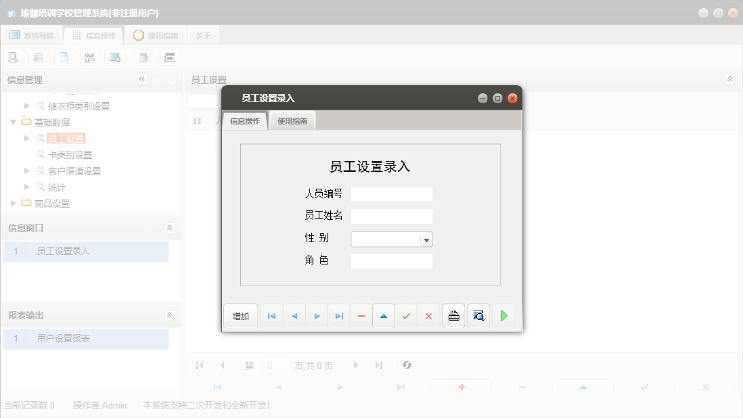Click the red delete minus icon in the dialog
This screenshot has width=743, height=418.
point(361,316)
